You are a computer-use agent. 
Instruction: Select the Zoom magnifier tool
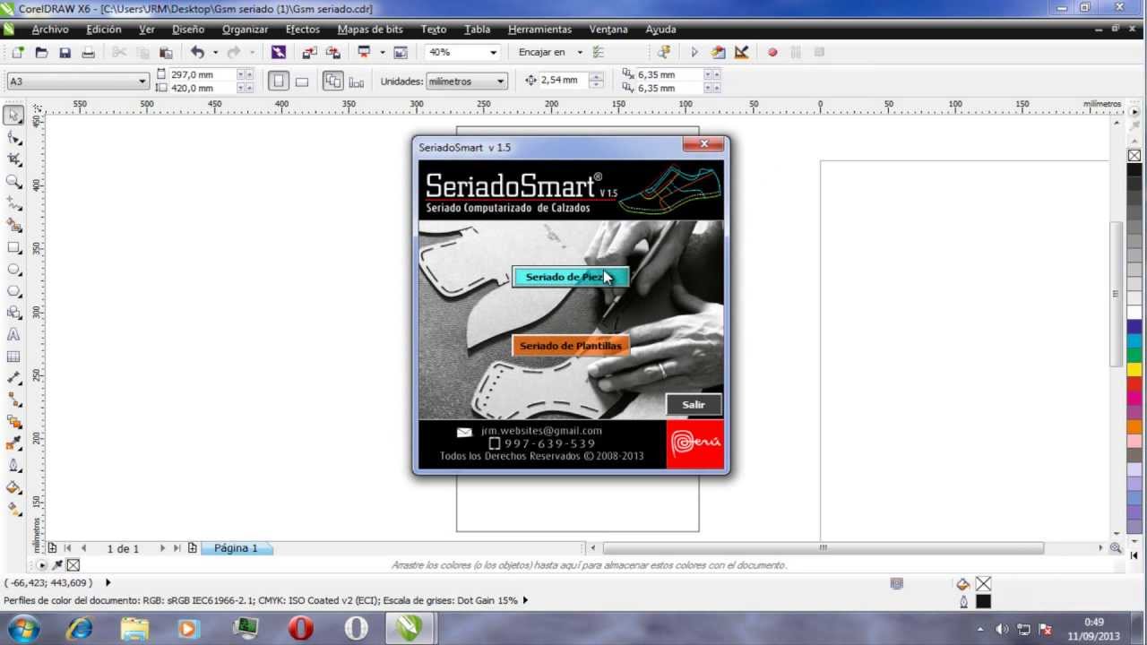[13, 182]
